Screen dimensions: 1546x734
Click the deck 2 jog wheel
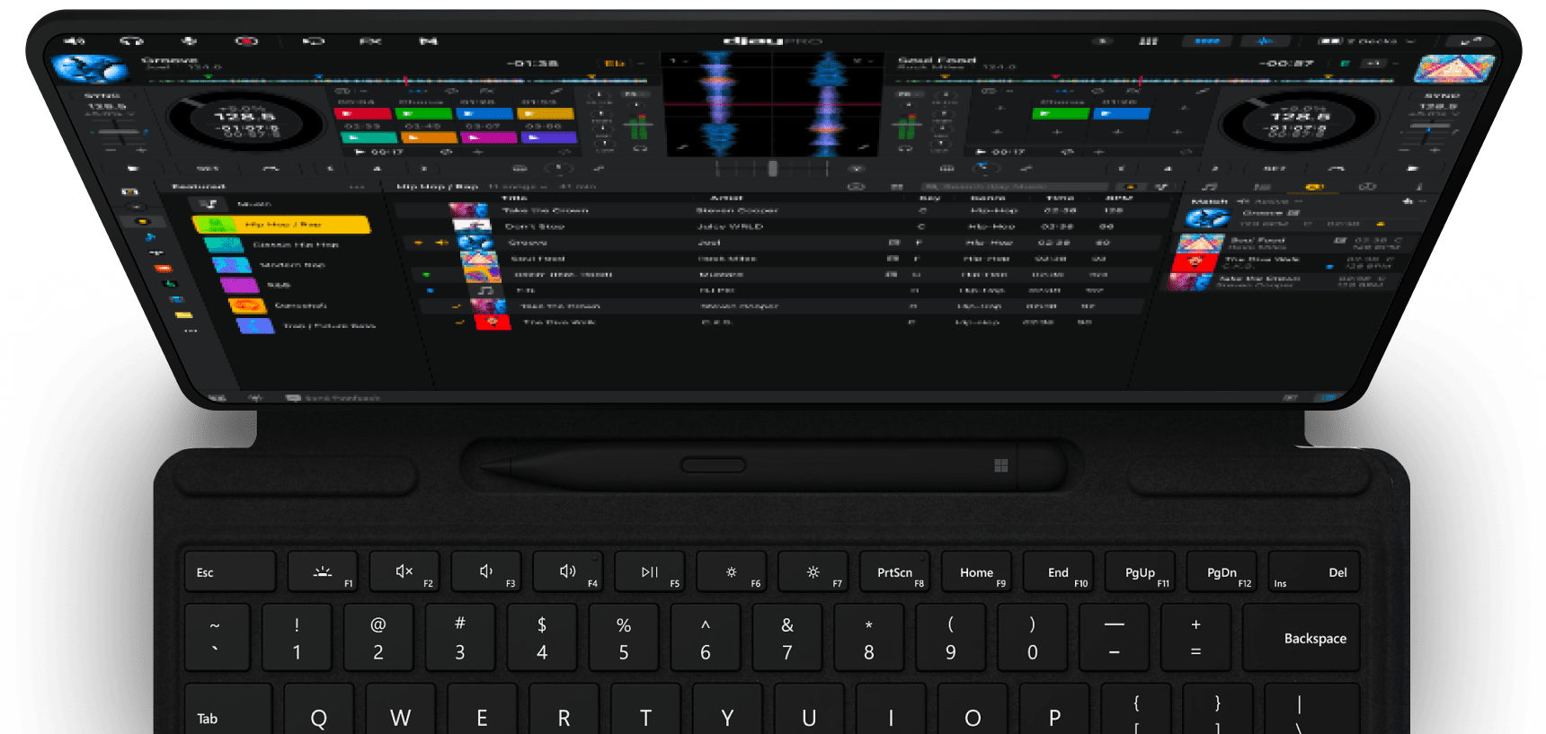pyautogui.click(x=1297, y=122)
